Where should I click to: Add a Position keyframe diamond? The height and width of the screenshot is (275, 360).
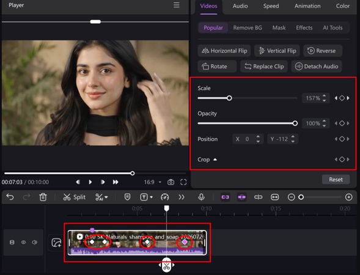click(342, 139)
